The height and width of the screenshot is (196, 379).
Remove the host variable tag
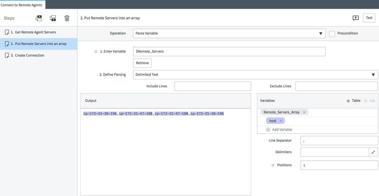pos(281,121)
